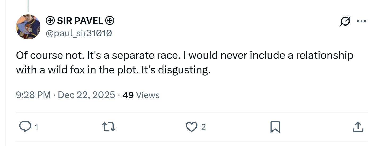Screen dimensions: 377x146
Task: Click the thread connector line above avatar
Action: tap(28, 6)
